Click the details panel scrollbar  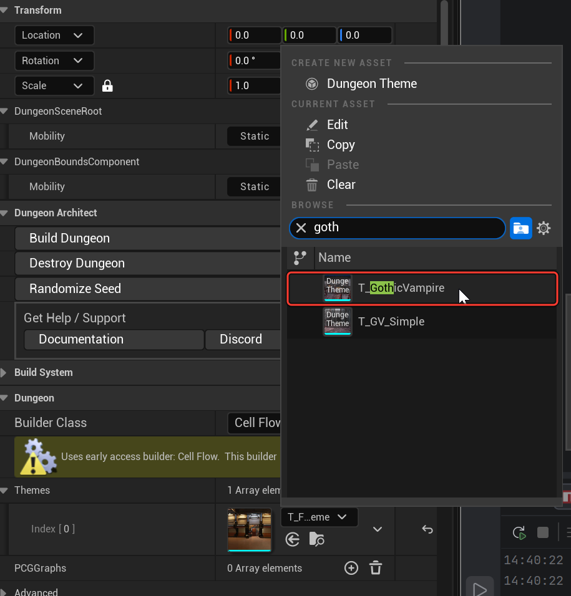444,23
